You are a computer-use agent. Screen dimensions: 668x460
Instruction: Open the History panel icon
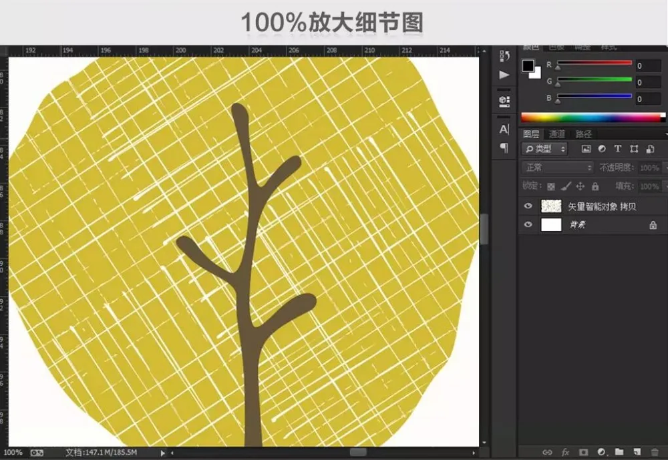pyautogui.click(x=504, y=56)
